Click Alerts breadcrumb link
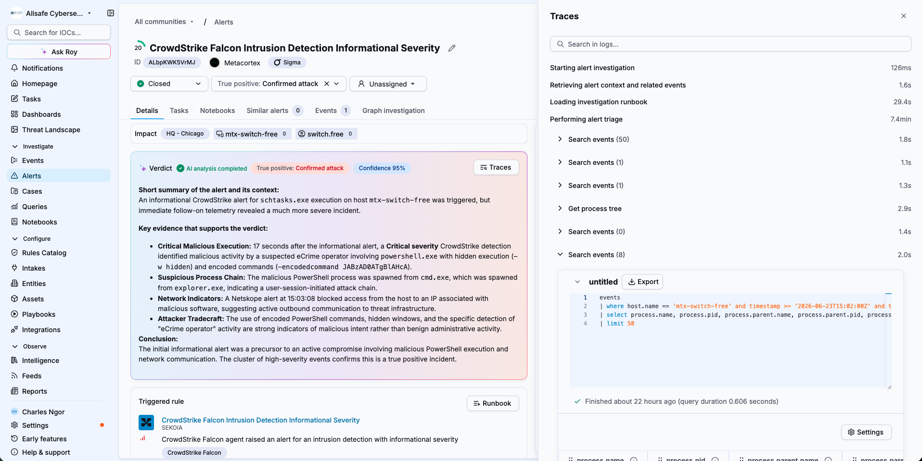Image resolution: width=922 pixels, height=461 pixels. click(224, 22)
